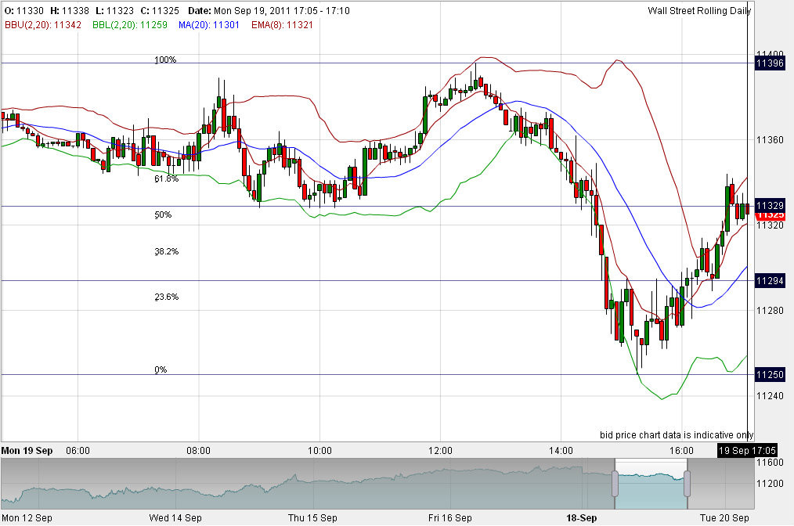This screenshot has height=526, width=794.
Task: Click the 11600 navigator scale label
Action: pyautogui.click(x=770, y=463)
